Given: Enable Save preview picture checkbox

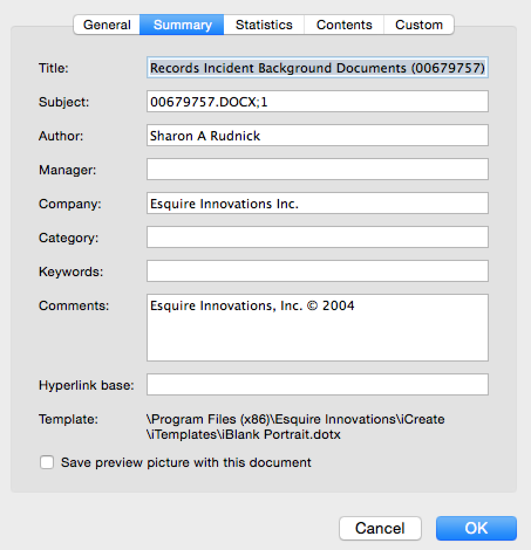Looking at the screenshot, I should (x=47, y=462).
